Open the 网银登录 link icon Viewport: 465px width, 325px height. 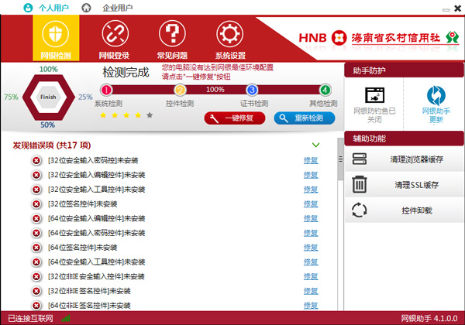(115, 34)
